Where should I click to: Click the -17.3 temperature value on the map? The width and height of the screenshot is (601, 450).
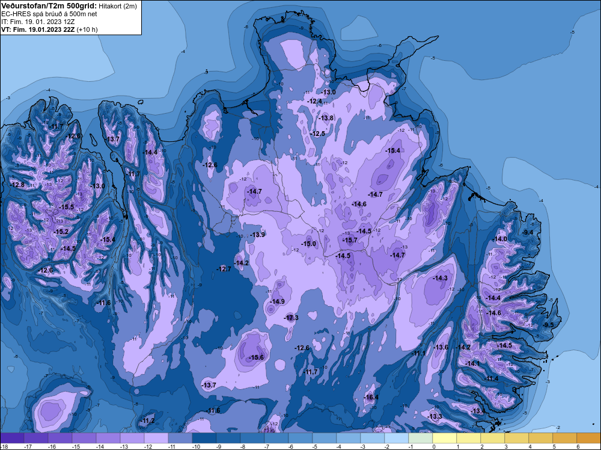point(291,318)
